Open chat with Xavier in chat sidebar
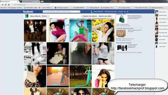Viewport: 168px width, 95px height. (x=161, y=40)
